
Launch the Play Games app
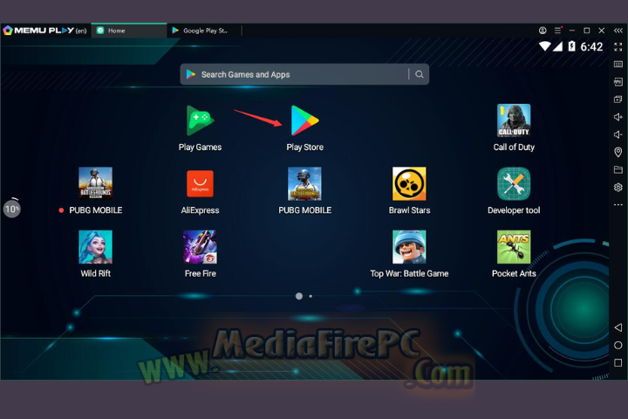click(200, 121)
